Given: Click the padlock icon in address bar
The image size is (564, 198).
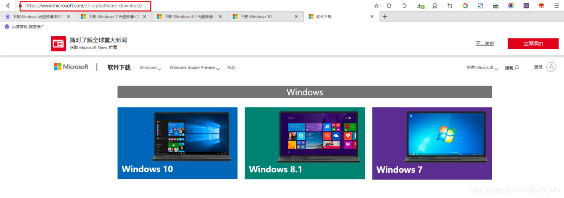Looking at the screenshot, I should [x=20, y=6].
